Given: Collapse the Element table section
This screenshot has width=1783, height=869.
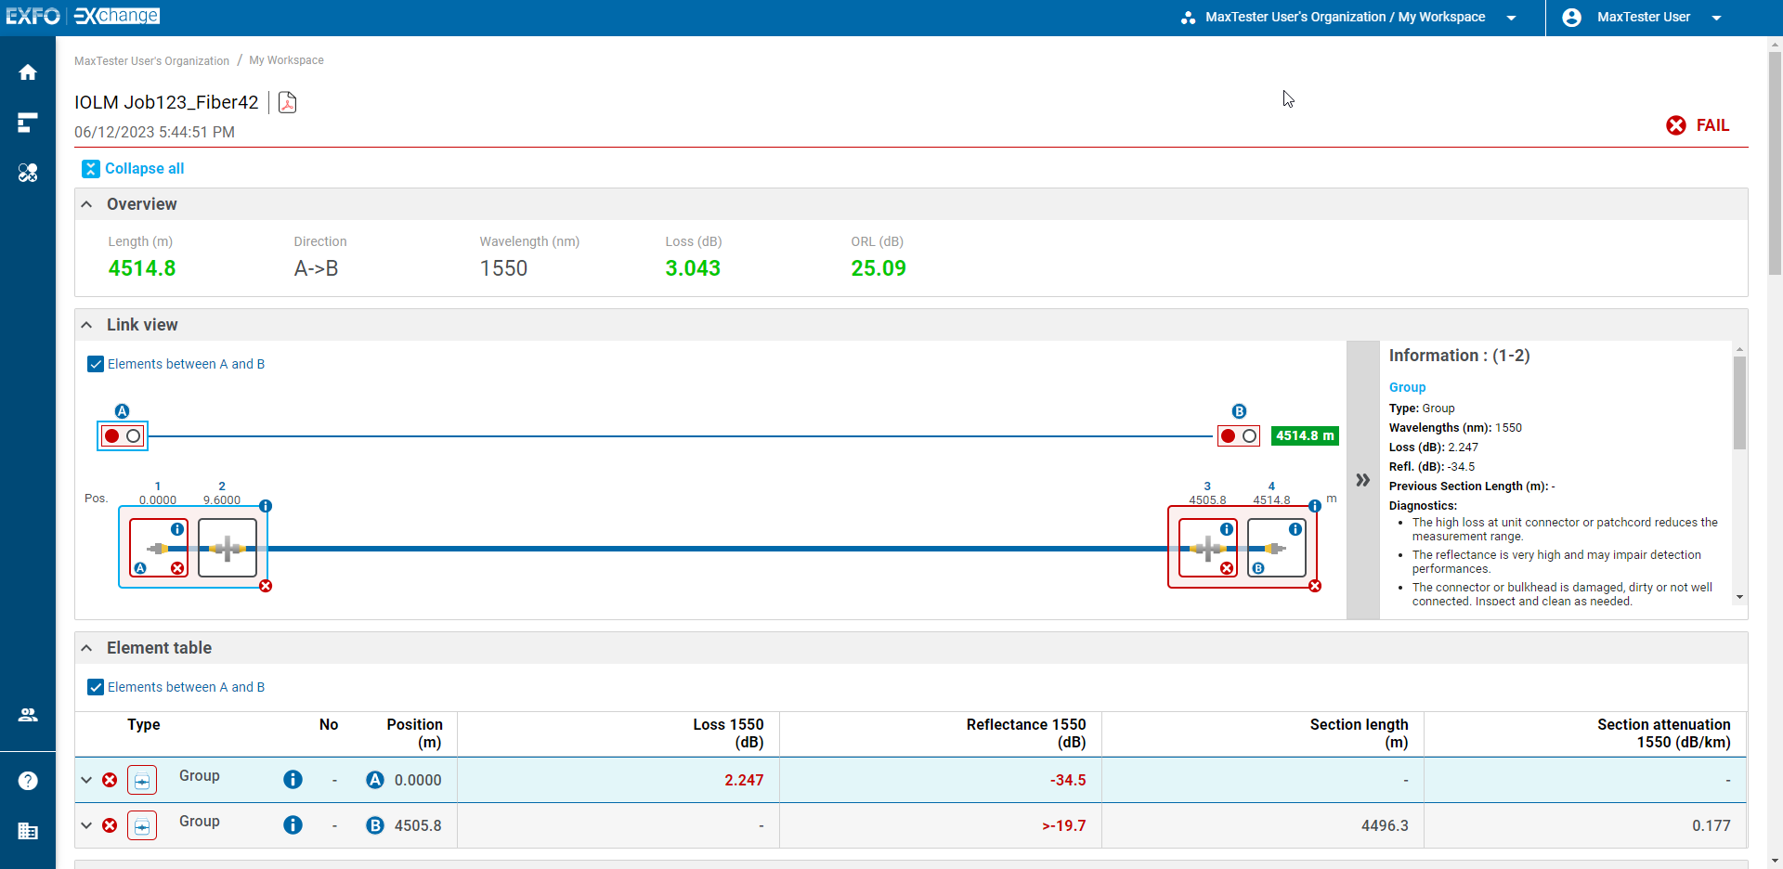Looking at the screenshot, I should (x=86, y=647).
